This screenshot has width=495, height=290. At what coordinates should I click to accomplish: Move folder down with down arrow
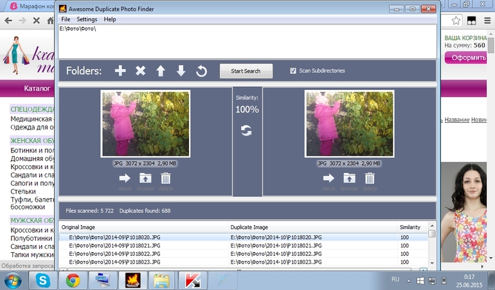coord(181,71)
